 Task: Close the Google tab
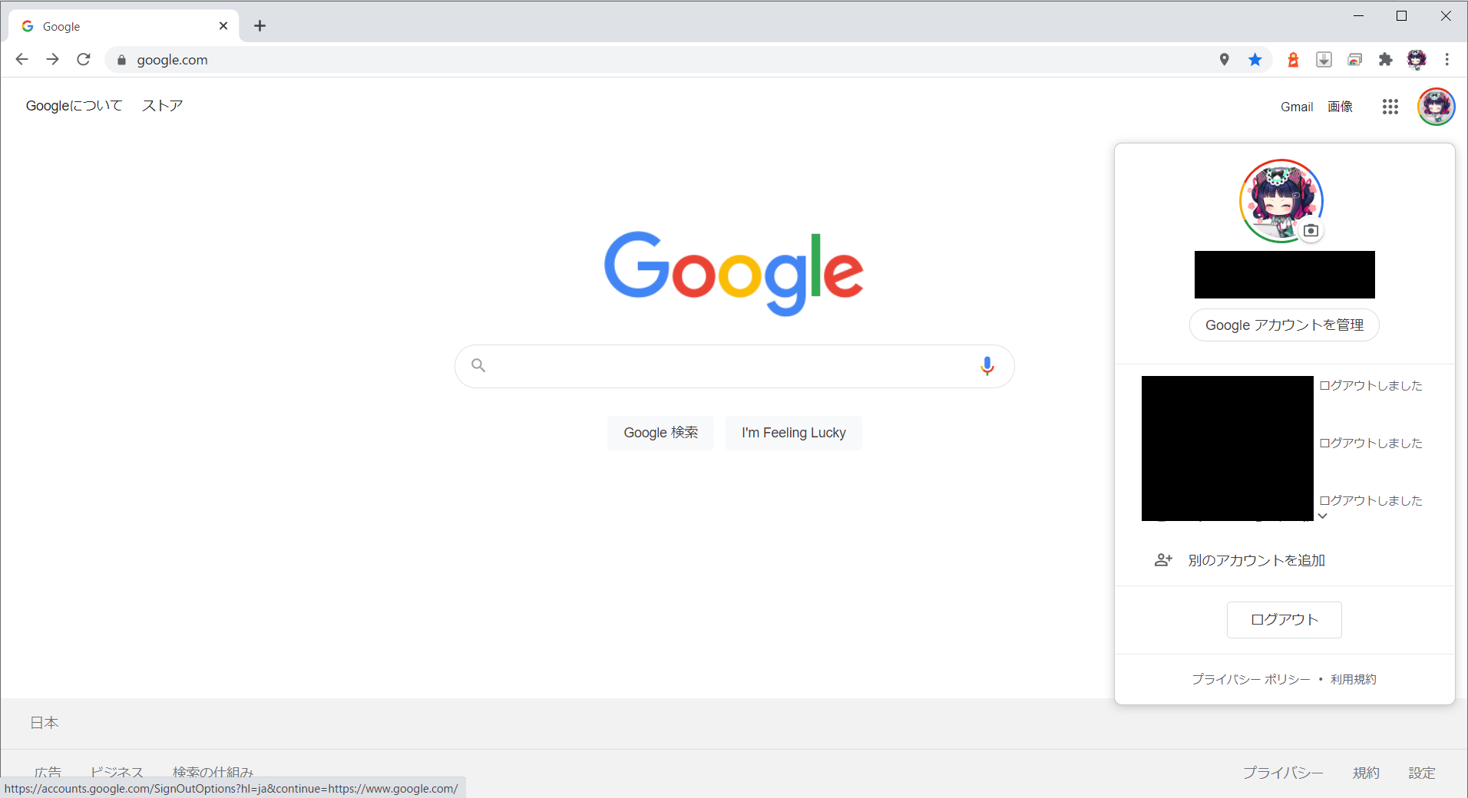223,26
